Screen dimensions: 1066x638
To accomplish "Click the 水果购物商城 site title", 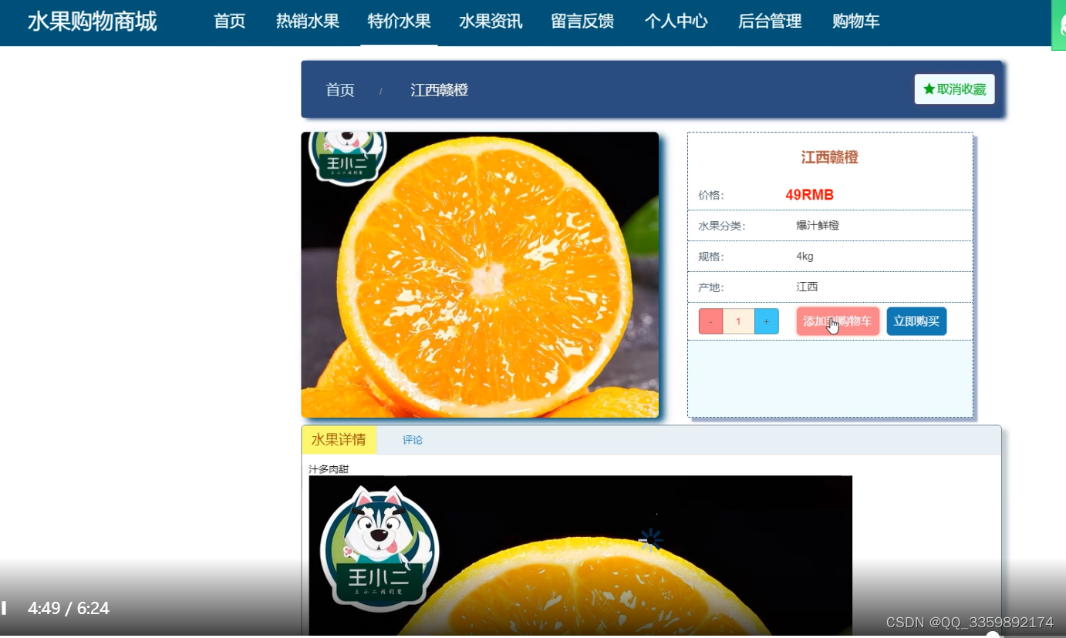I will pyautogui.click(x=92, y=22).
